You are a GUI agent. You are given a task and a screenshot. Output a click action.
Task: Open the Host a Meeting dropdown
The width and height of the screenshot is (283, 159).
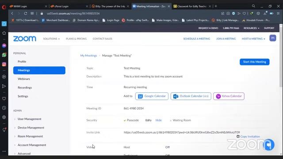253,39
